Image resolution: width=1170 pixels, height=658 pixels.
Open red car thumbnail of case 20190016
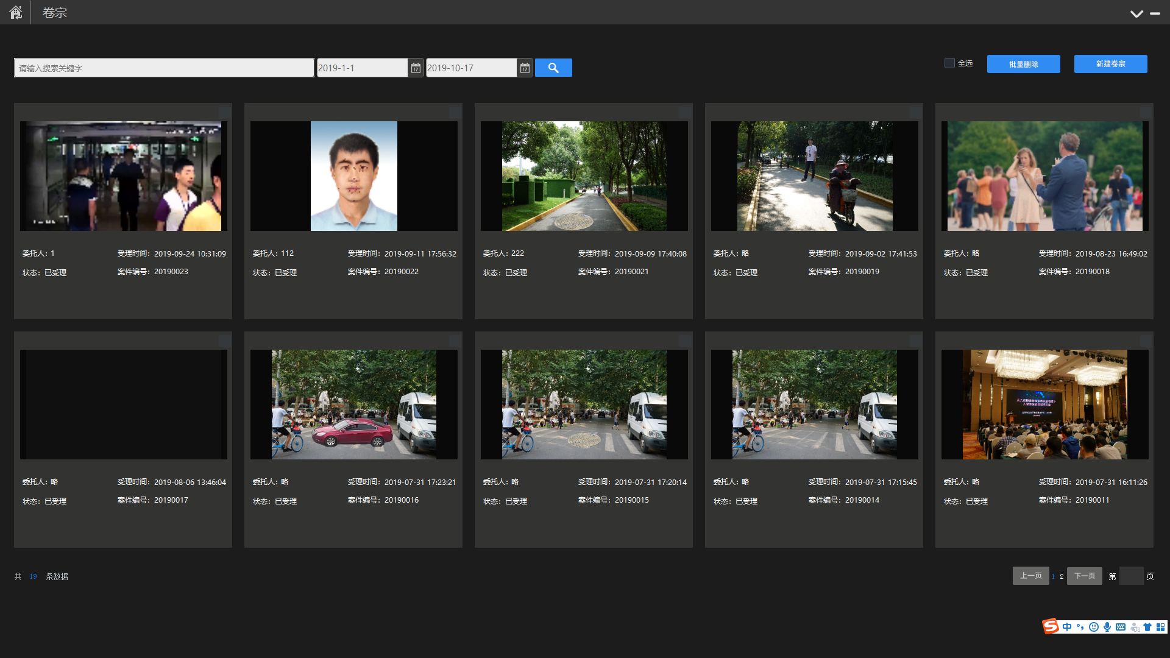354,405
